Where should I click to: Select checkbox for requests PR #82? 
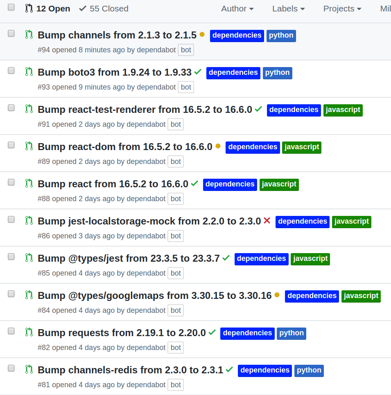point(11,331)
